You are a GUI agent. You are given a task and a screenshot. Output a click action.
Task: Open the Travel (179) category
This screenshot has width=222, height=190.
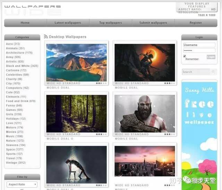coord(14,158)
